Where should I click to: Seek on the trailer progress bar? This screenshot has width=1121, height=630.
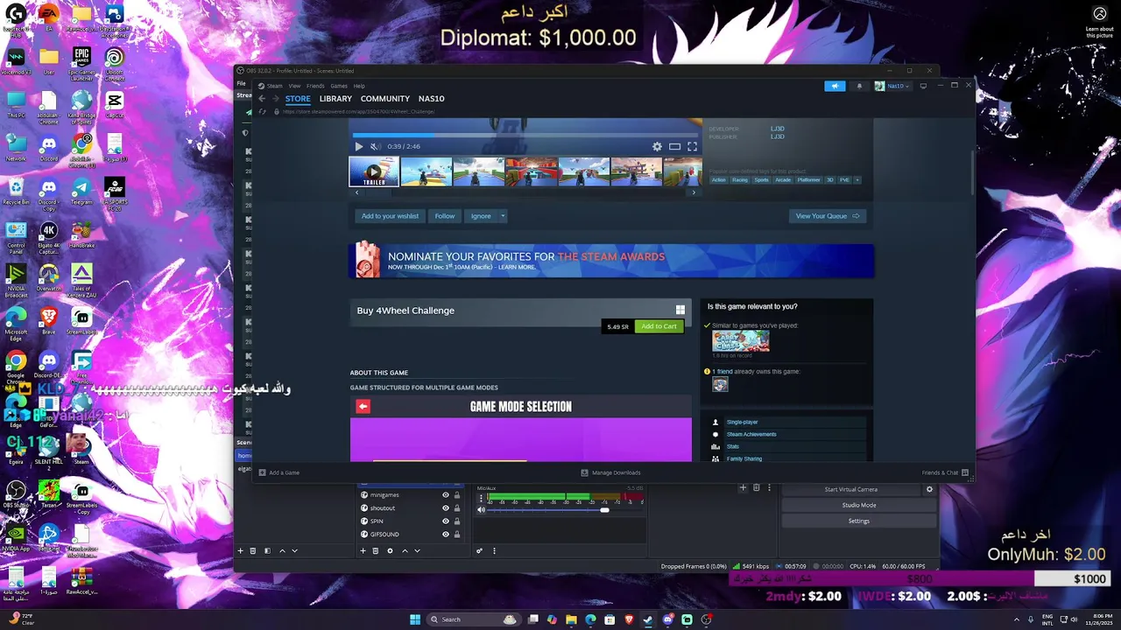click(x=525, y=136)
